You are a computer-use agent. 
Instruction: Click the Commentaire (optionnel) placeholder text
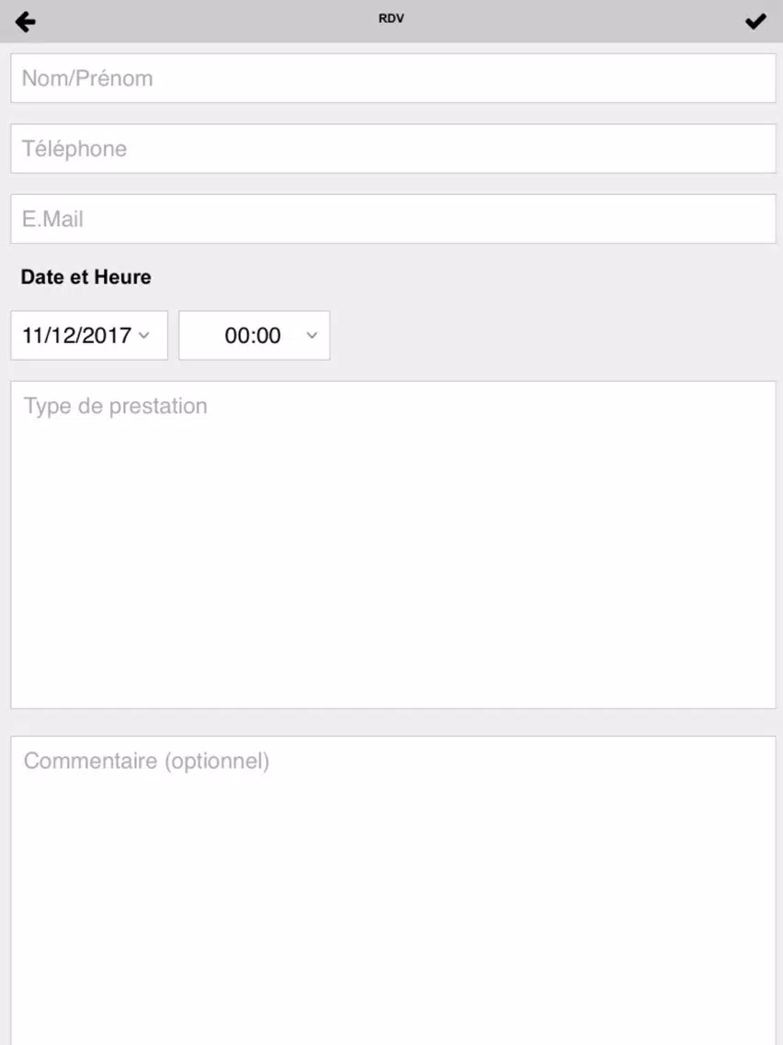tap(146, 761)
